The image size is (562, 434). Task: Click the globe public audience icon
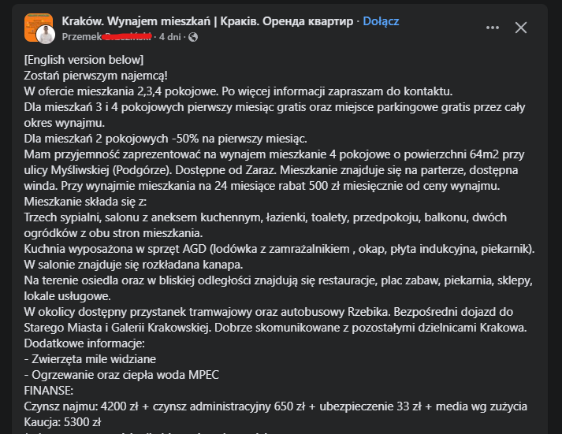click(x=194, y=36)
